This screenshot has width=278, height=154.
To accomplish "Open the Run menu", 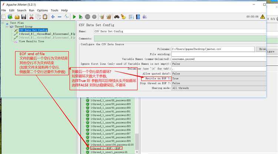I will [x=32, y=10].
